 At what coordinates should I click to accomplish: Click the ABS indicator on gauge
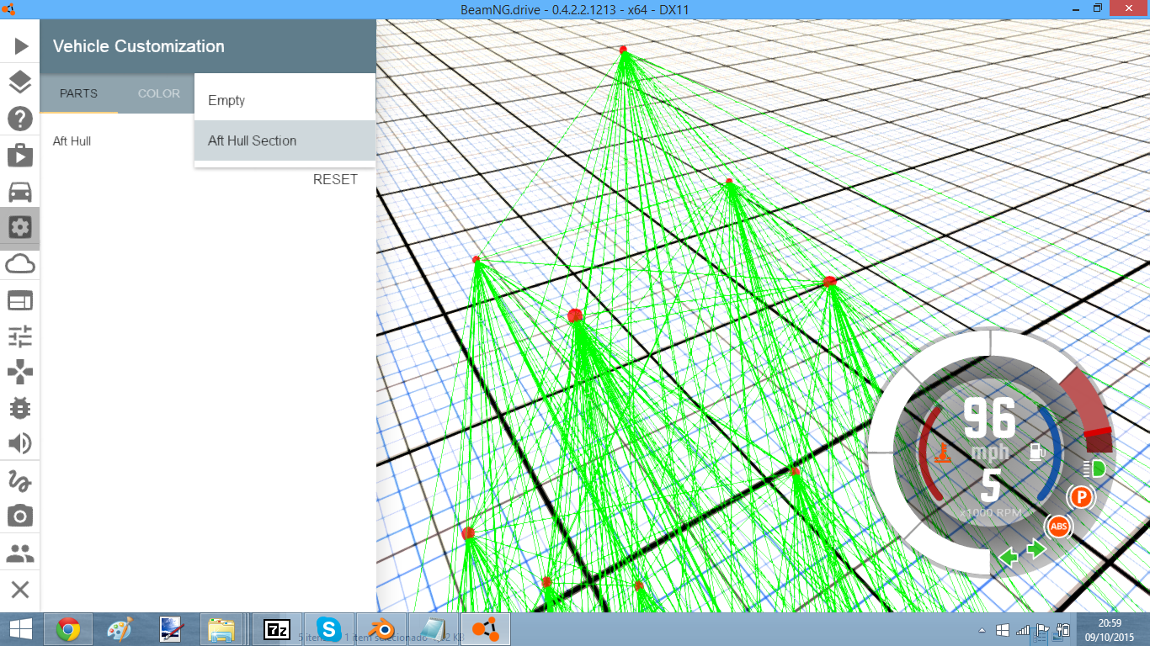tap(1059, 527)
